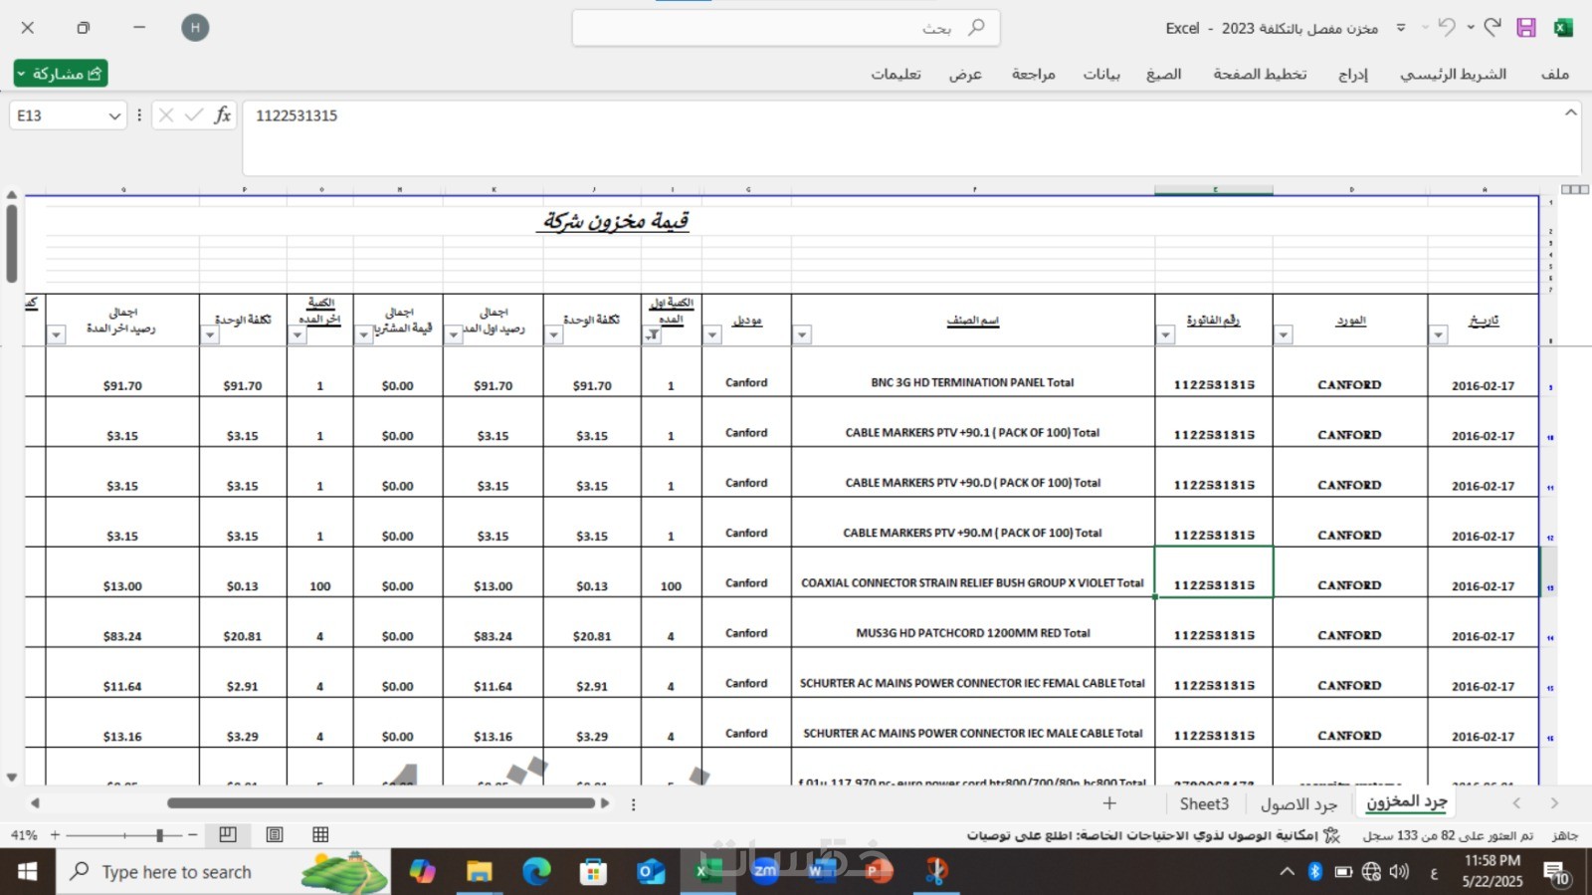
Task: Open Outlook from the taskbar
Action: [650, 872]
